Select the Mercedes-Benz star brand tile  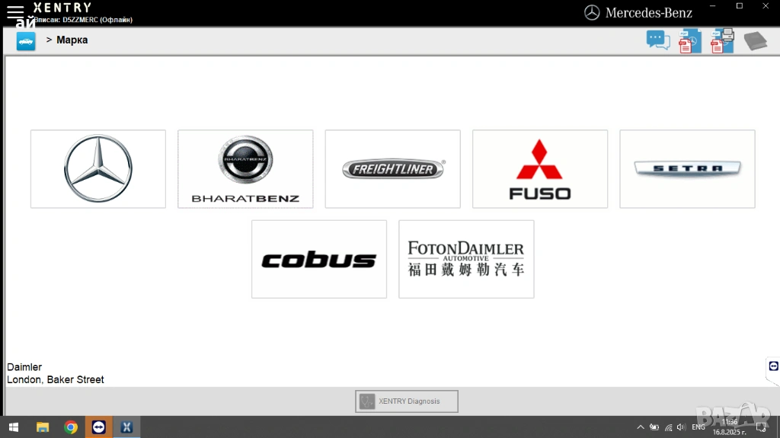coord(98,169)
